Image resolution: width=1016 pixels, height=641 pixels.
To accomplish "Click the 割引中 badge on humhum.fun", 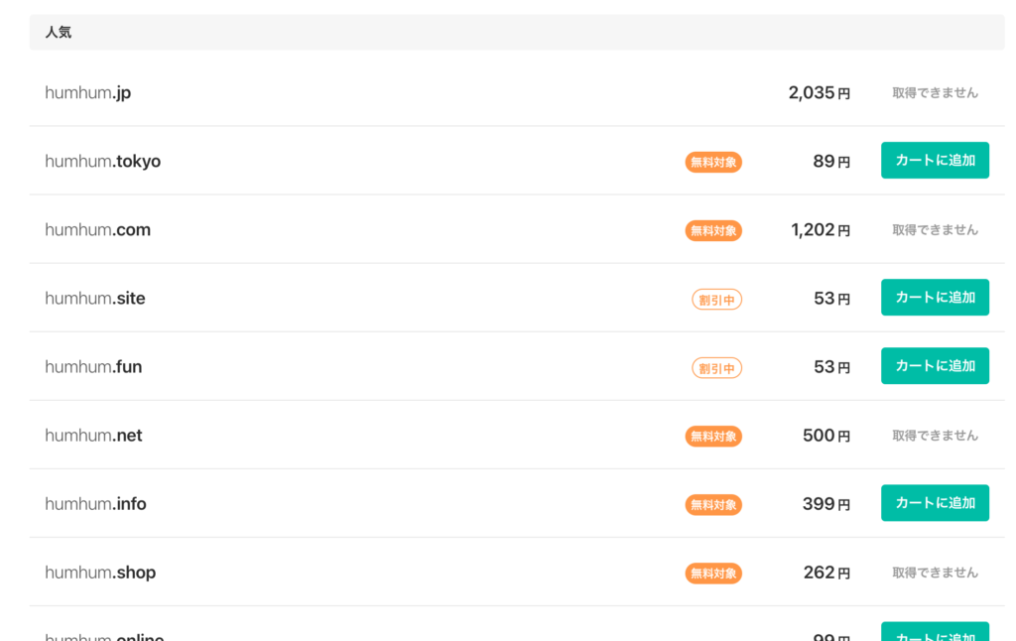I will (716, 368).
